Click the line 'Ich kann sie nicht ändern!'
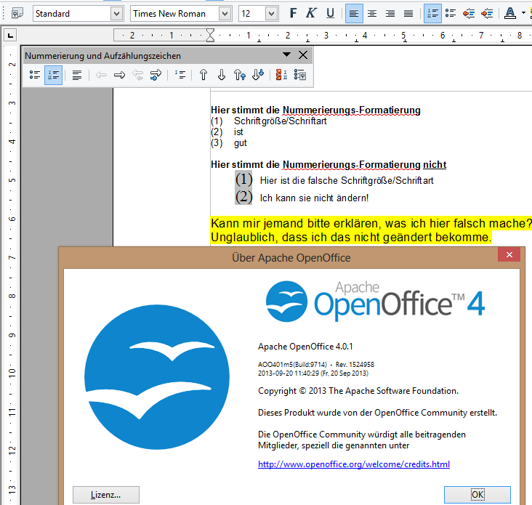Viewport: 532px width, 505px height. point(314,198)
